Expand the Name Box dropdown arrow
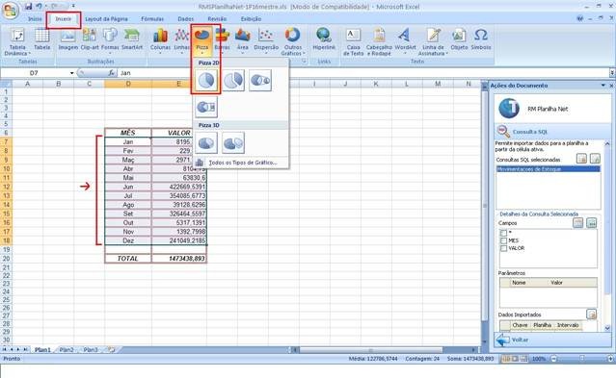The image size is (616, 378). pos(72,73)
